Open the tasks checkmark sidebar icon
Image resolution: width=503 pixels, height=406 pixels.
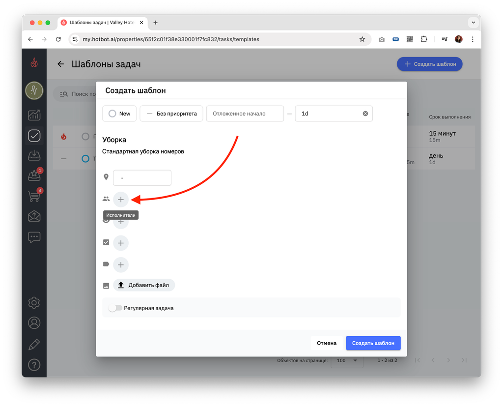click(x=34, y=136)
